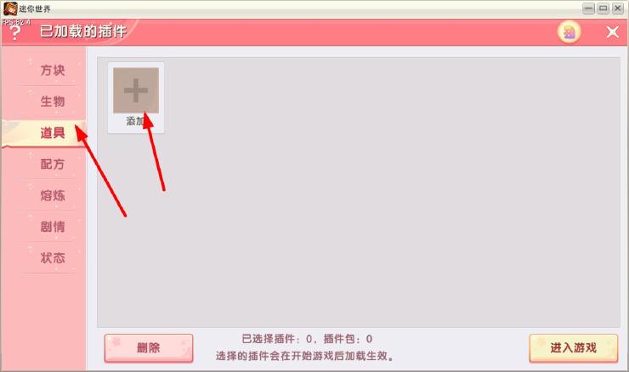Close the 迷你世界 window
Screen dimensions: 629x372
coord(617,8)
